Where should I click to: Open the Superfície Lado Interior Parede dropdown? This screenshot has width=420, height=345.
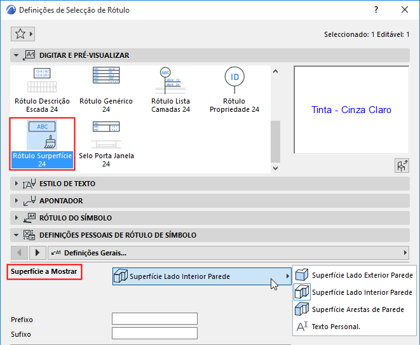201,276
